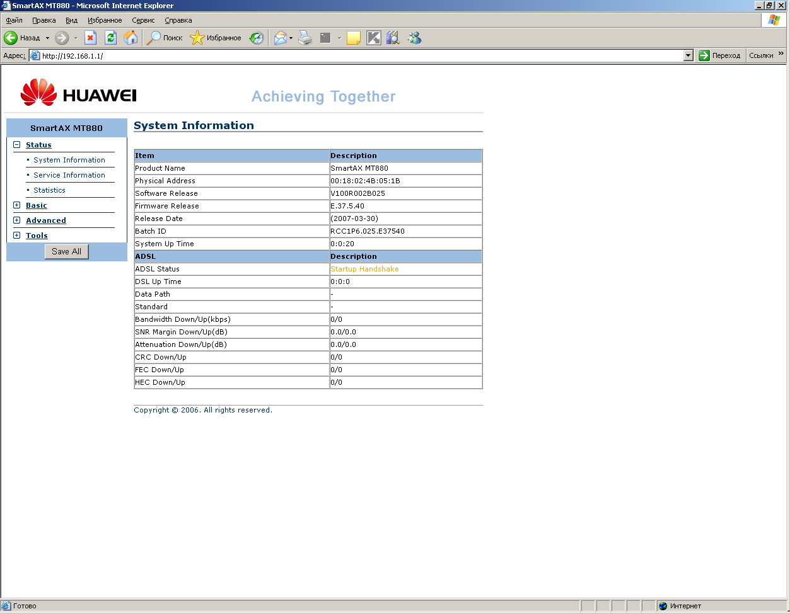Open the Файл menu

(14, 20)
